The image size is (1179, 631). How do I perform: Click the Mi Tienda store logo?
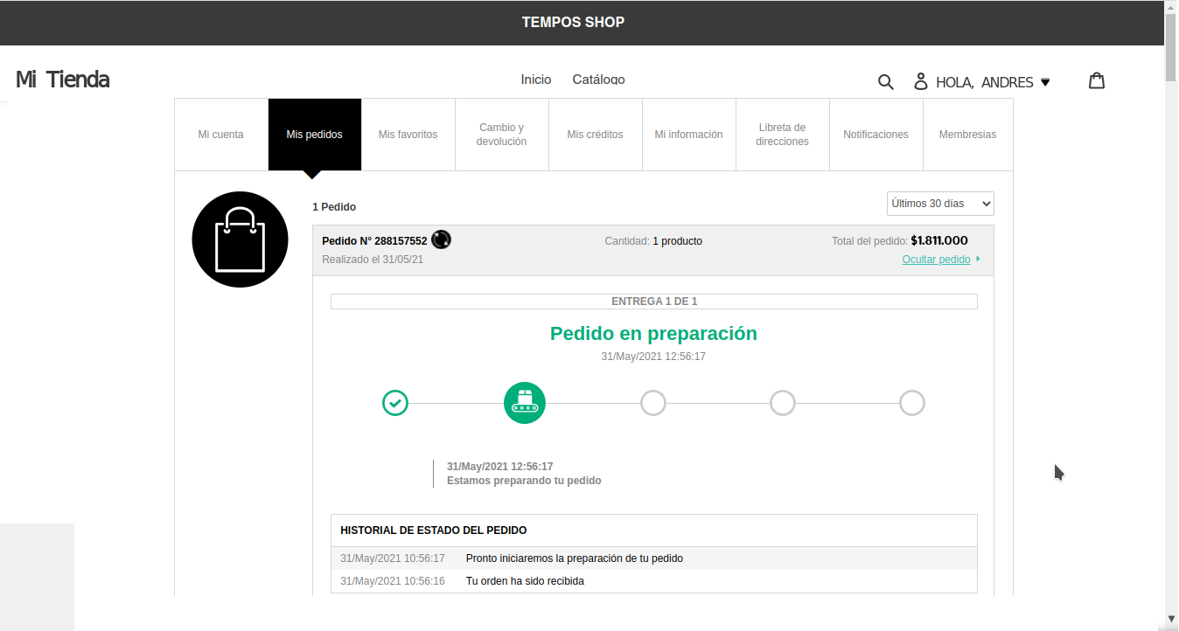pyautogui.click(x=63, y=80)
